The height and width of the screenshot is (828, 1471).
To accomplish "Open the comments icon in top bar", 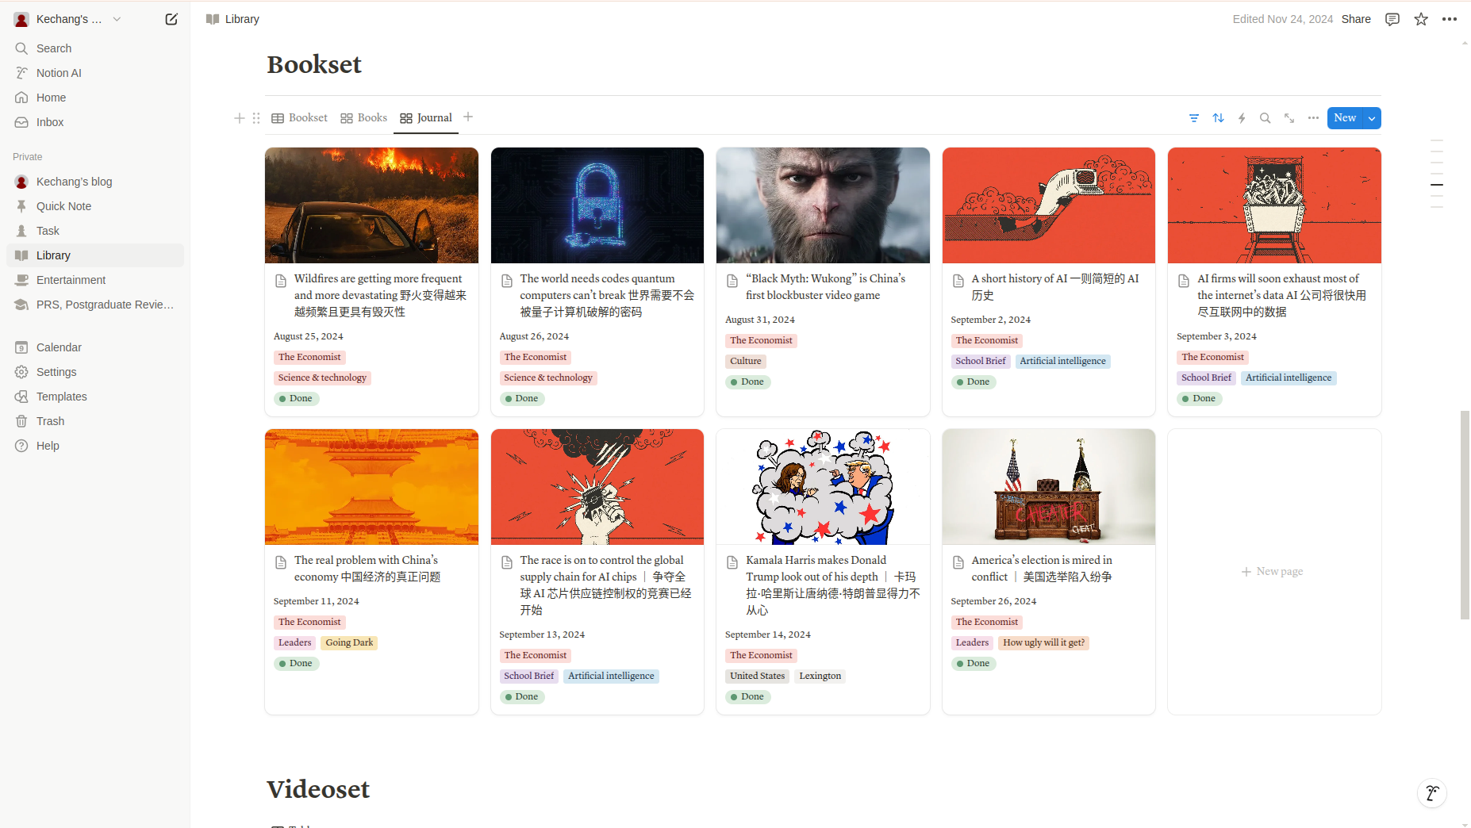I will (x=1392, y=19).
